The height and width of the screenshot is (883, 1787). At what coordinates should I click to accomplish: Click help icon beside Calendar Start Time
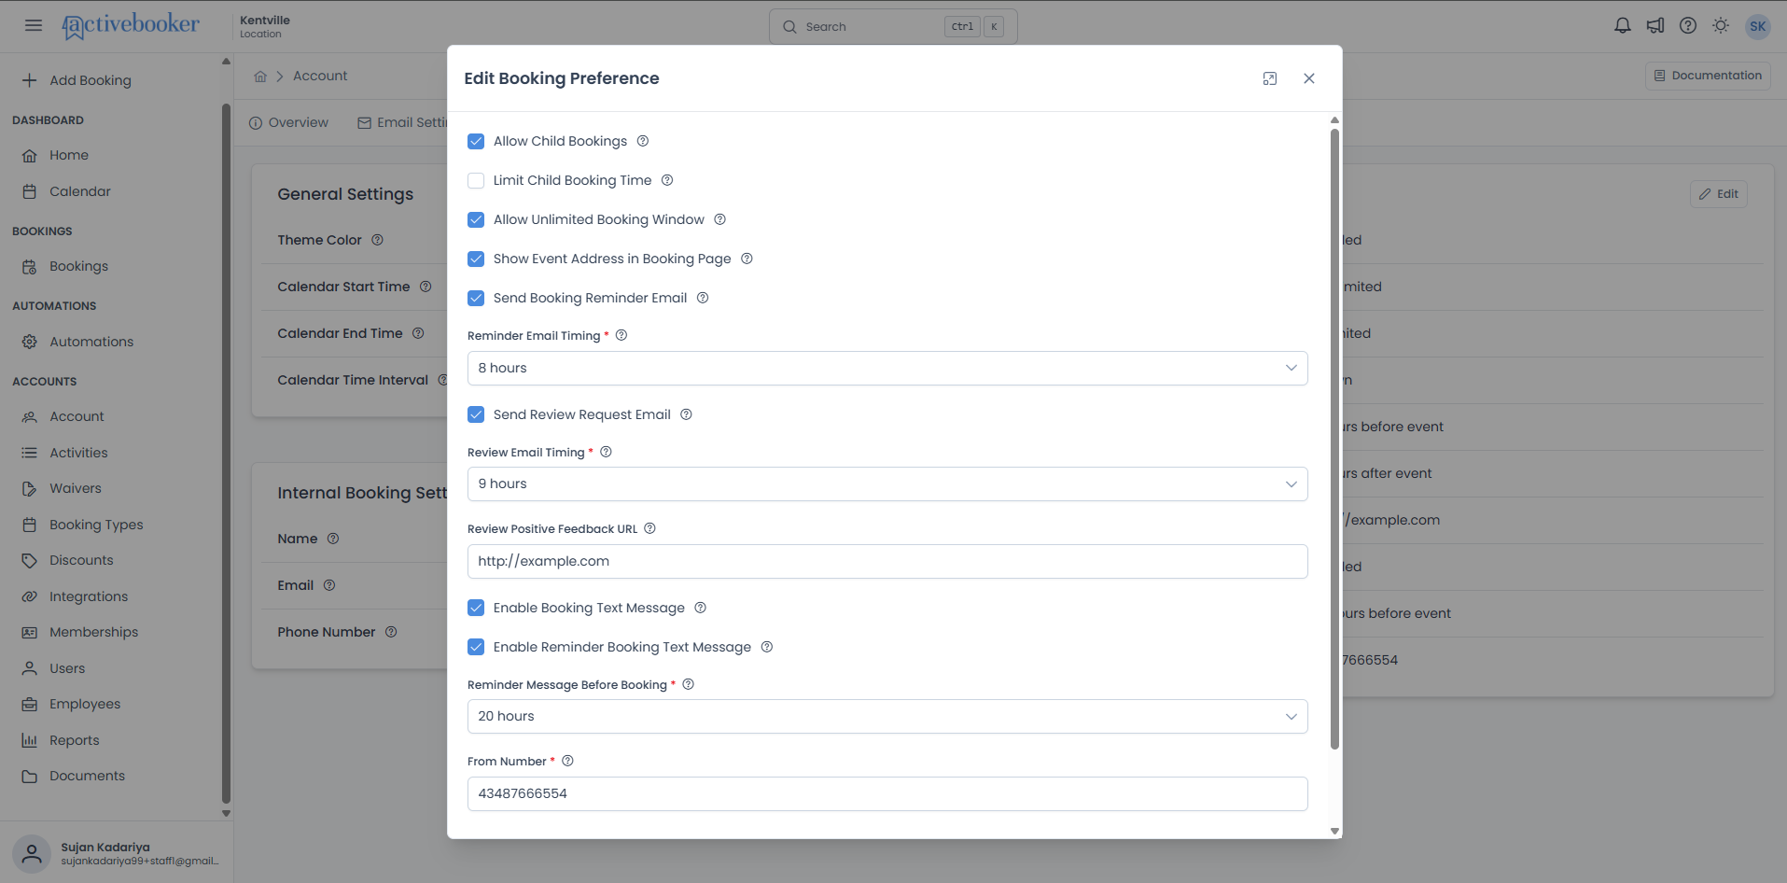pyautogui.click(x=426, y=287)
